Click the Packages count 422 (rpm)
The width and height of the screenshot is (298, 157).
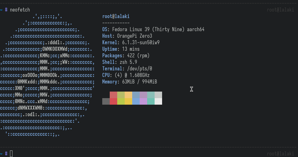(138, 56)
